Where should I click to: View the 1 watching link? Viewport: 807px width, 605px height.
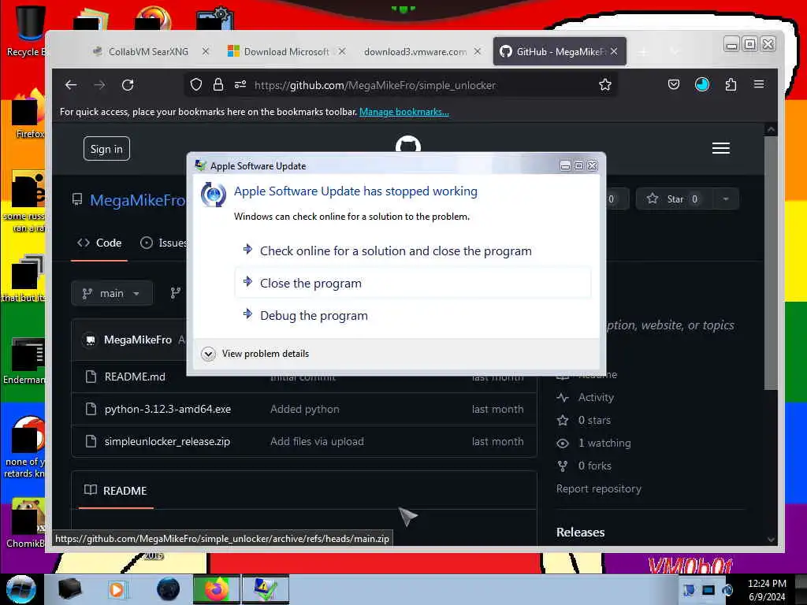pos(593,443)
